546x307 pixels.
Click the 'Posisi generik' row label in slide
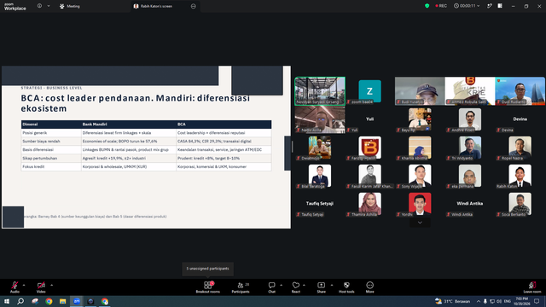click(x=34, y=133)
